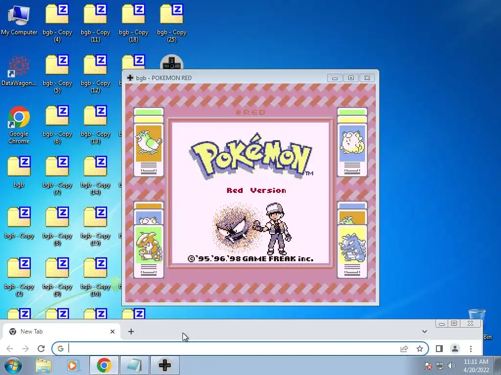Image resolution: width=501 pixels, height=375 pixels.
Task: Select the bgb - Copy (8) folder
Action: (x=57, y=226)
